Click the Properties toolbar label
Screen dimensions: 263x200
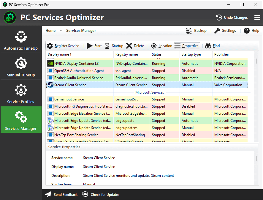tap(190, 46)
